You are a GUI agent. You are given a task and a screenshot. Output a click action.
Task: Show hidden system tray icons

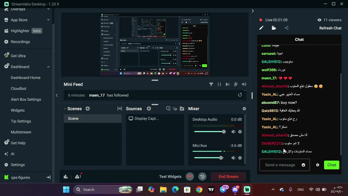(x=273, y=189)
